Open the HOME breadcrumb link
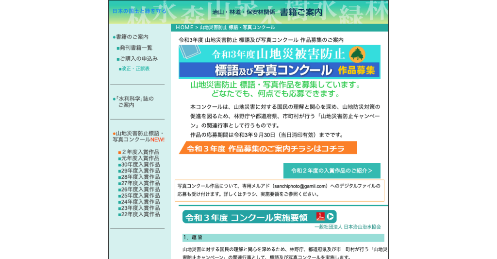497x259 pixels. [x=184, y=28]
